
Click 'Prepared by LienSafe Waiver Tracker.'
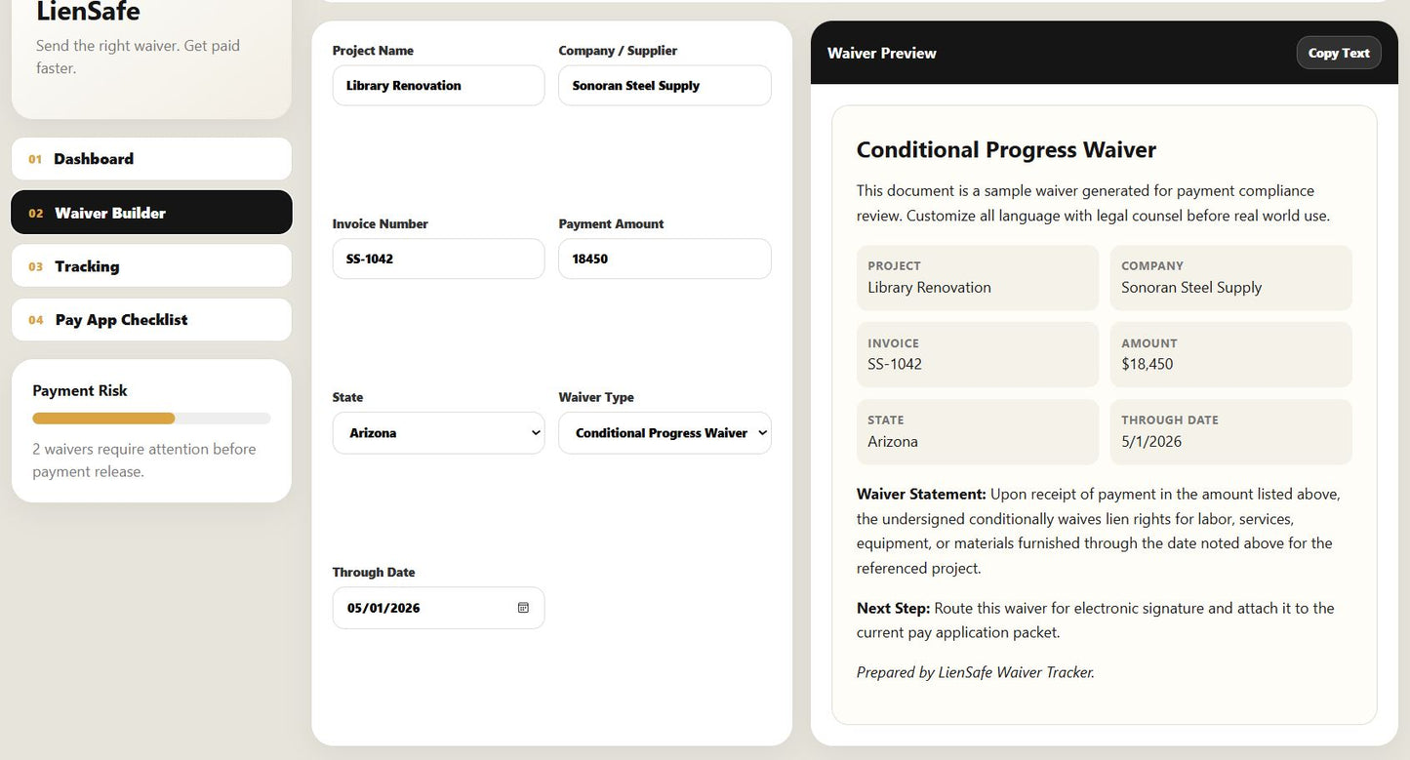[x=976, y=672]
